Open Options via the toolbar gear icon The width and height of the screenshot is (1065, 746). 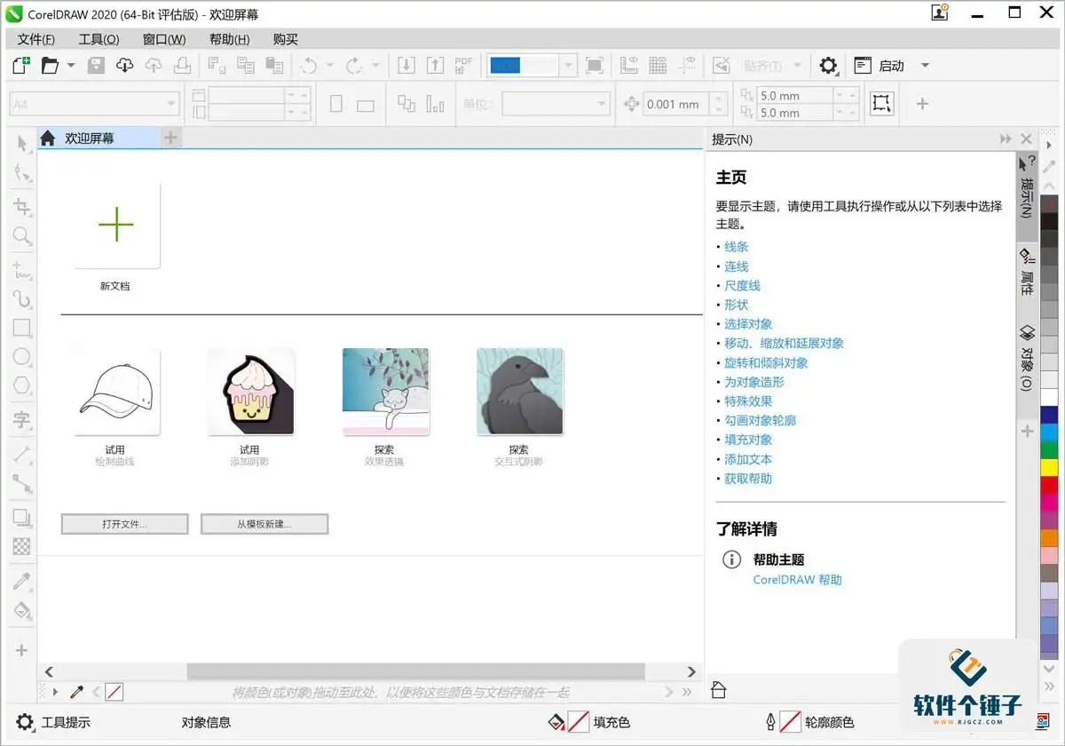(x=828, y=66)
